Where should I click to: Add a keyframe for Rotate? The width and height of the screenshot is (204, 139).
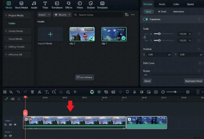click(x=199, y=71)
